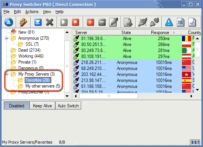Sort by the State column header

[127, 33]
